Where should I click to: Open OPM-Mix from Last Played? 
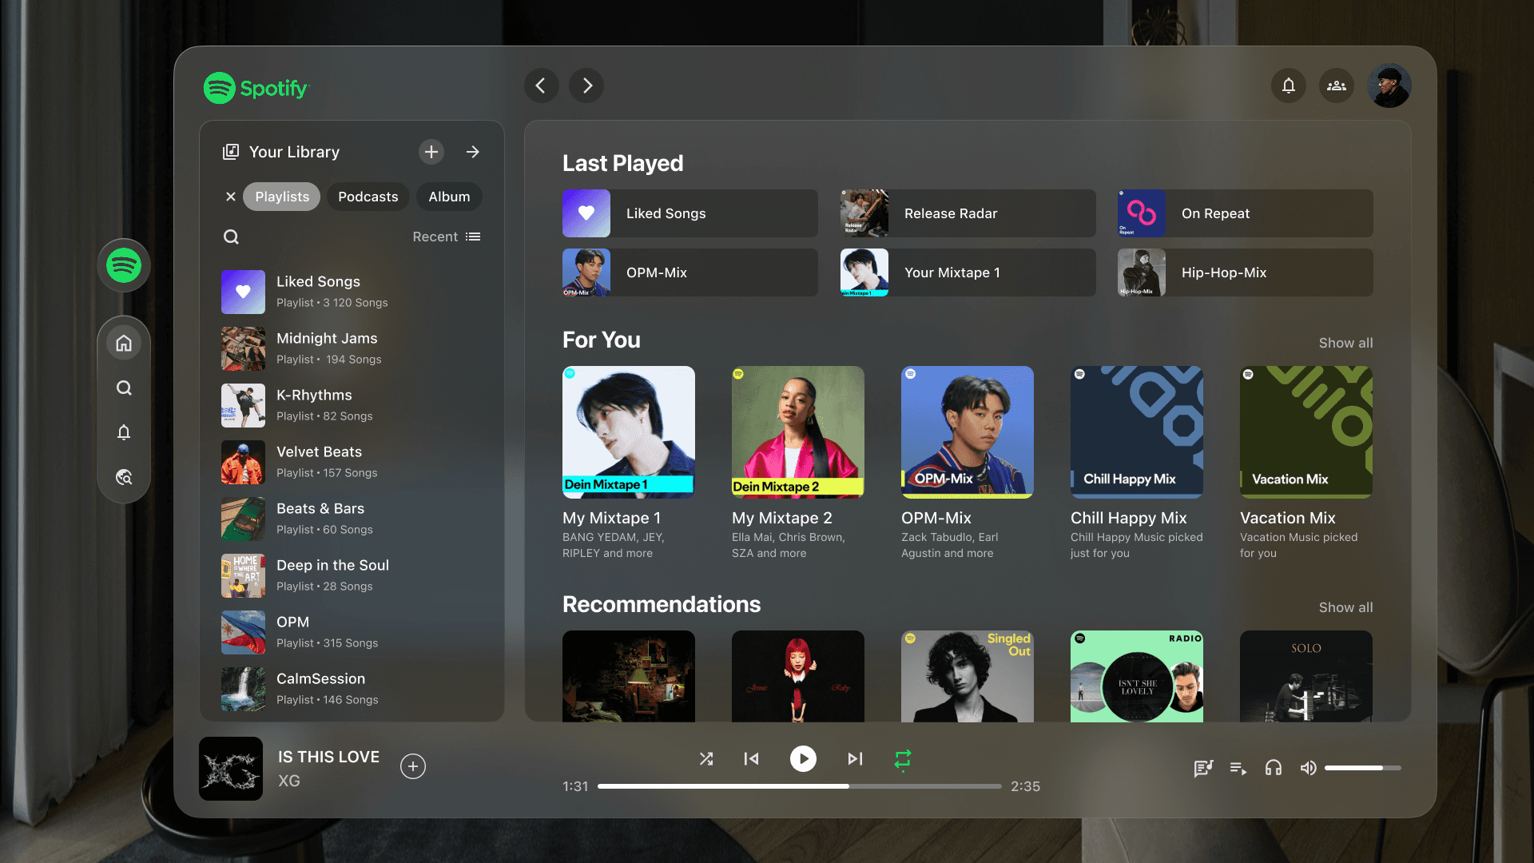tap(690, 272)
